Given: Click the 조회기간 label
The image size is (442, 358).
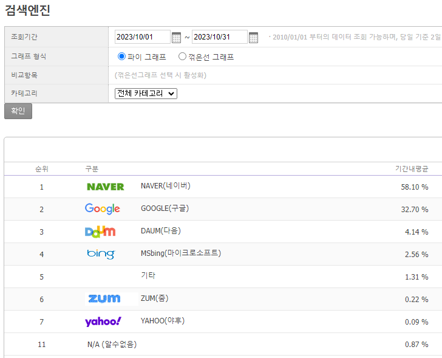Looking at the screenshot, I should pos(24,37).
